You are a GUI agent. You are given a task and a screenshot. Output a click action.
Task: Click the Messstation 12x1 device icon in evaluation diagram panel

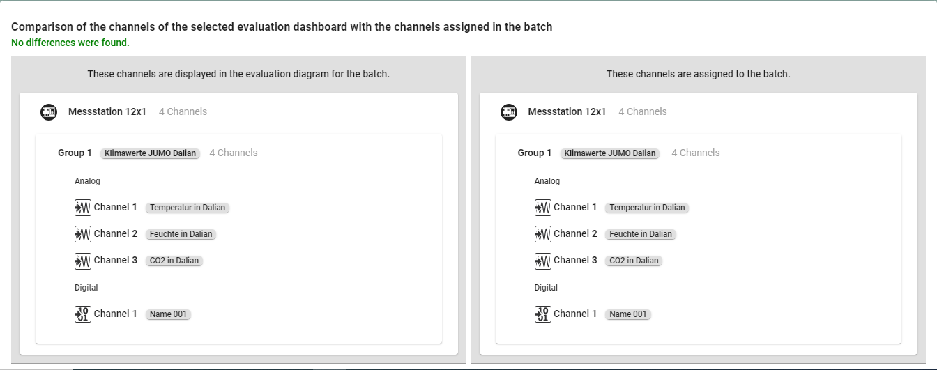click(x=48, y=111)
